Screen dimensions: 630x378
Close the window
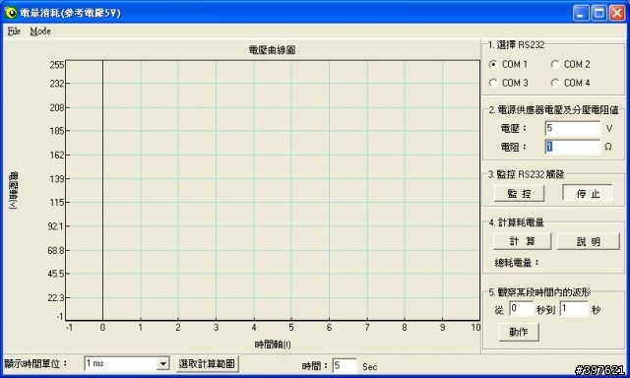(x=617, y=13)
